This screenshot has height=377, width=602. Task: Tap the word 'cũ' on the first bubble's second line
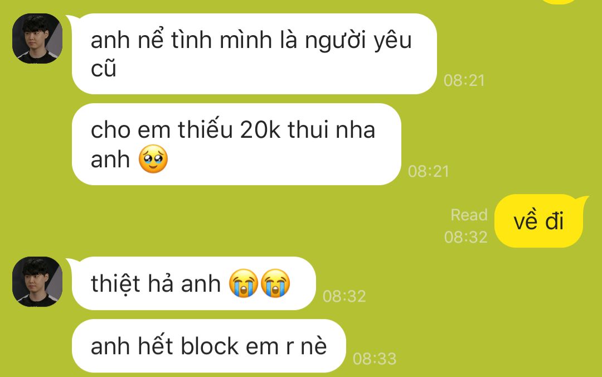(103, 67)
